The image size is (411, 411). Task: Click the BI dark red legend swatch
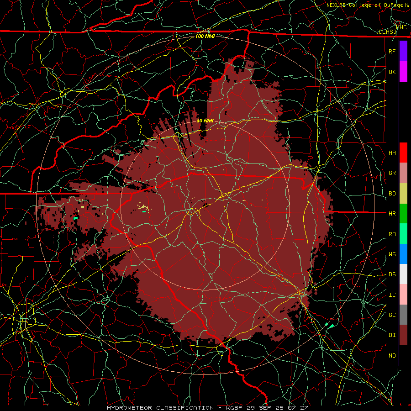(403, 335)
